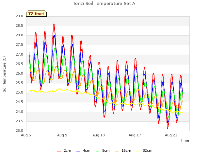Select the 32cm legend label
Viewport: 209px width, 157px height.
point(147,150)
